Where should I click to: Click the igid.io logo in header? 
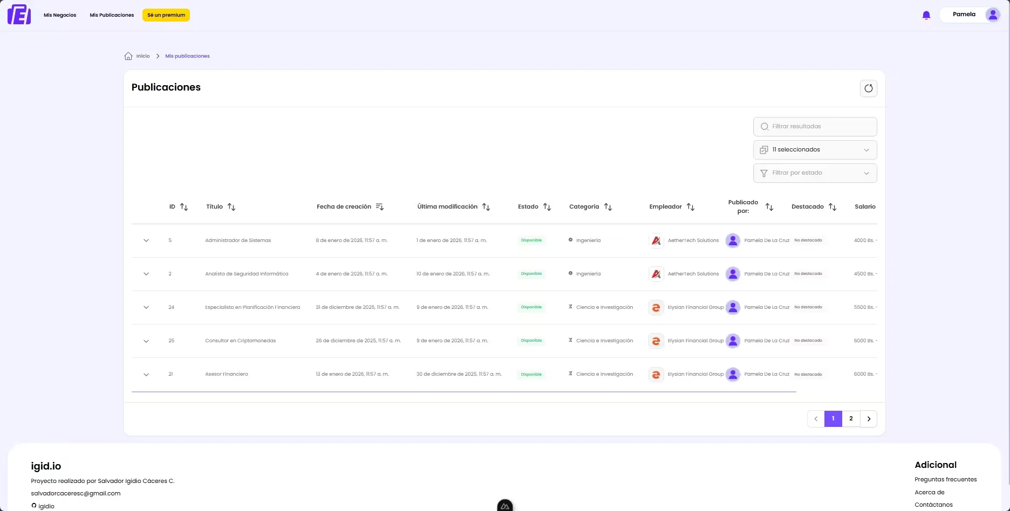(x=19, y=15)
